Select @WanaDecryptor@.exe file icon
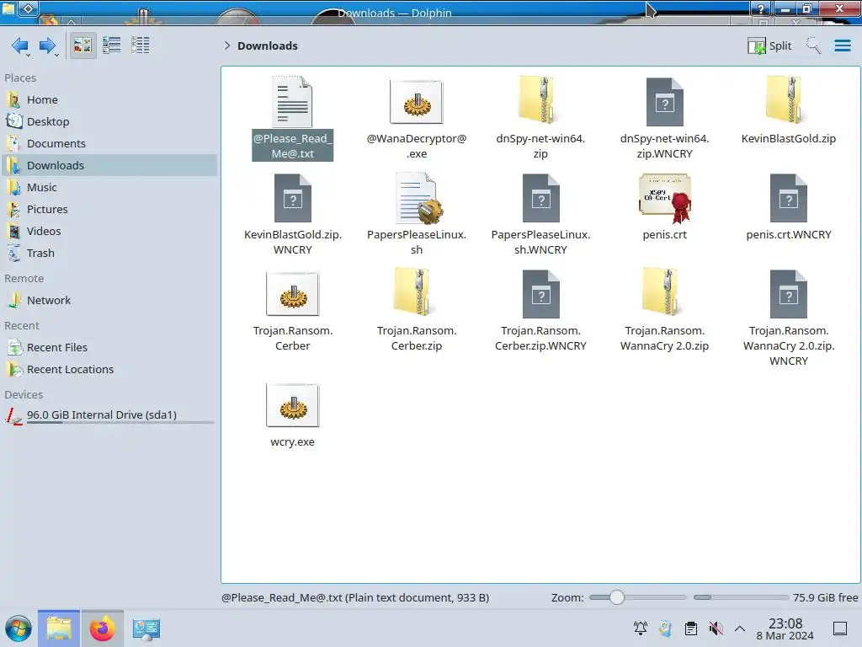Image resolution: width=862 pixels, height=647 pixels. (416, 102)
